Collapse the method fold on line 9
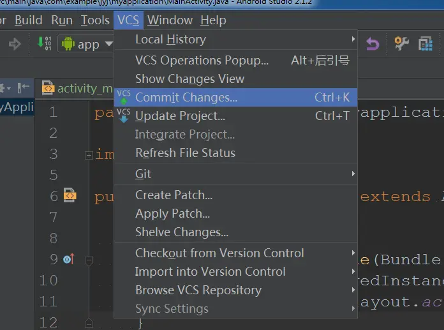Viewport: 444px width, 330px height. click(x=89, y=260)
